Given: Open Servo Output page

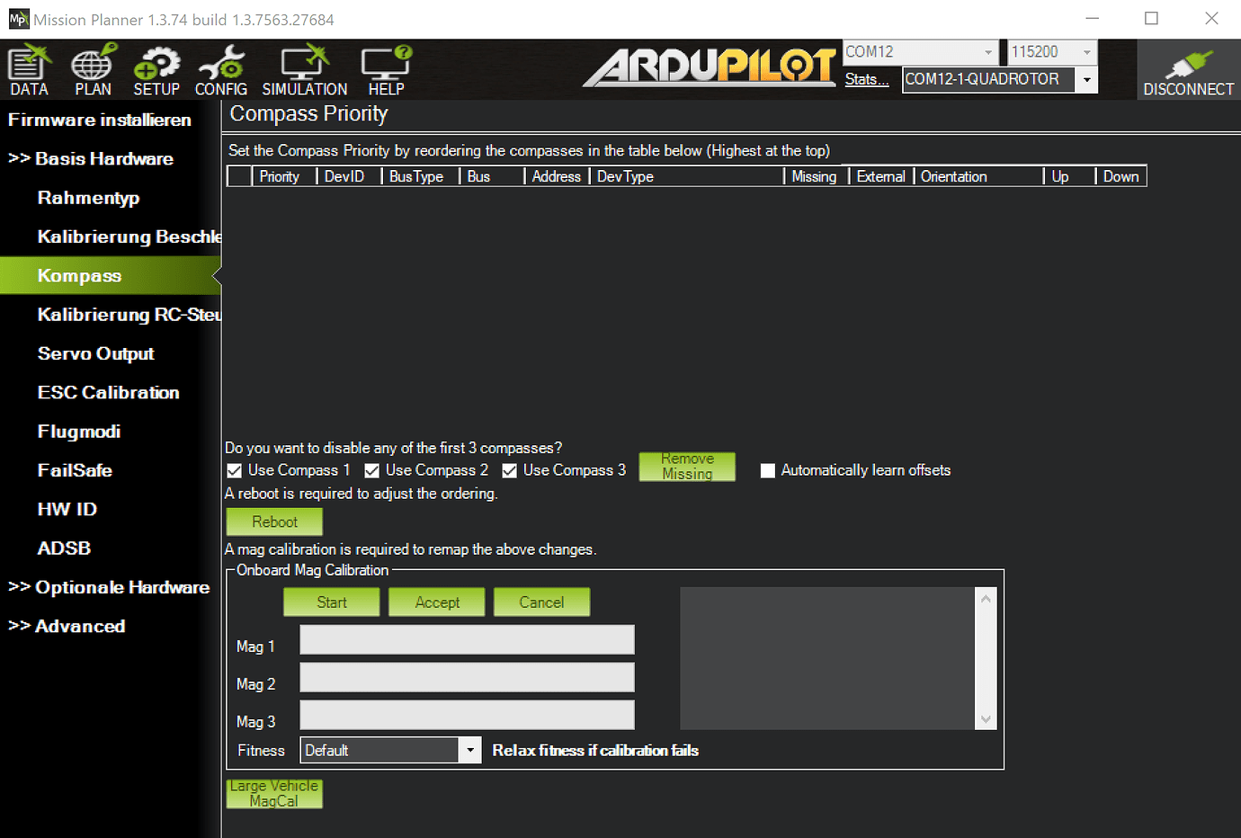Looking at the screenshot, I should [96, 353].
